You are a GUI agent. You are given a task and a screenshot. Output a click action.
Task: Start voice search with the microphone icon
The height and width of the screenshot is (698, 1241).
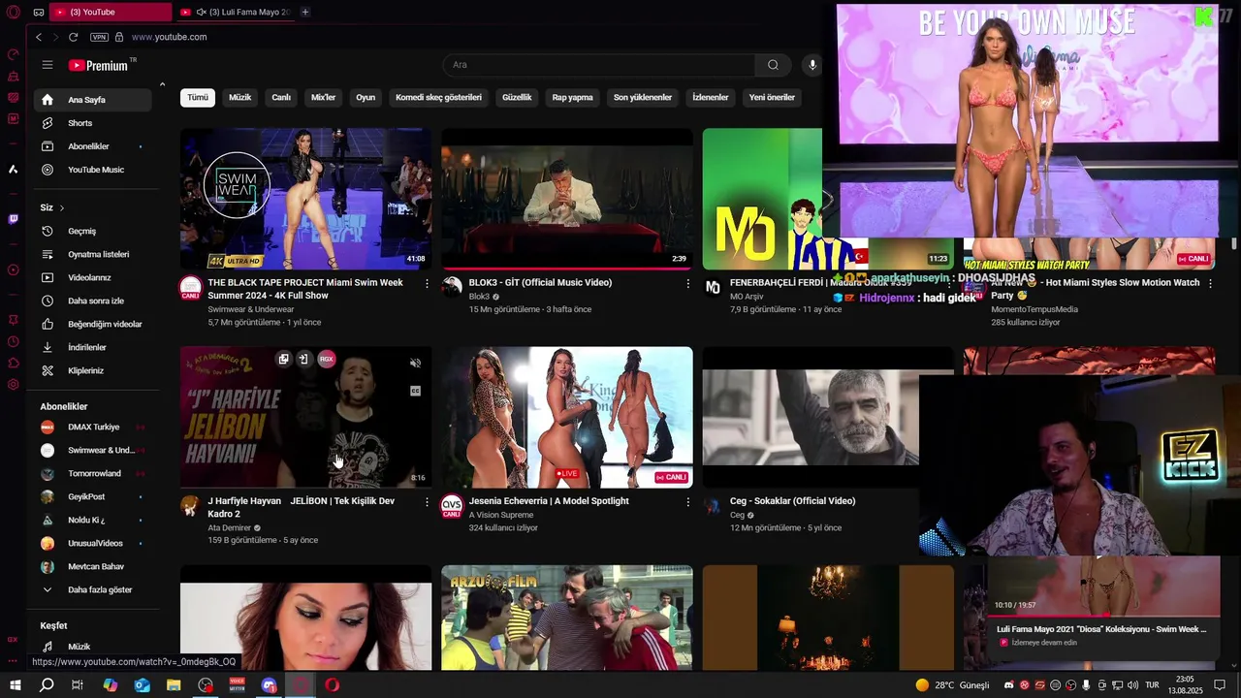pyautogui.click(x=812, y=65)
